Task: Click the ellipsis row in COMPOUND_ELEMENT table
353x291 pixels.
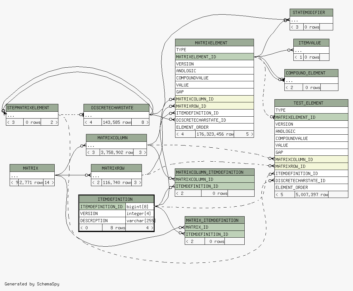Action: click(x=311, y=80)
